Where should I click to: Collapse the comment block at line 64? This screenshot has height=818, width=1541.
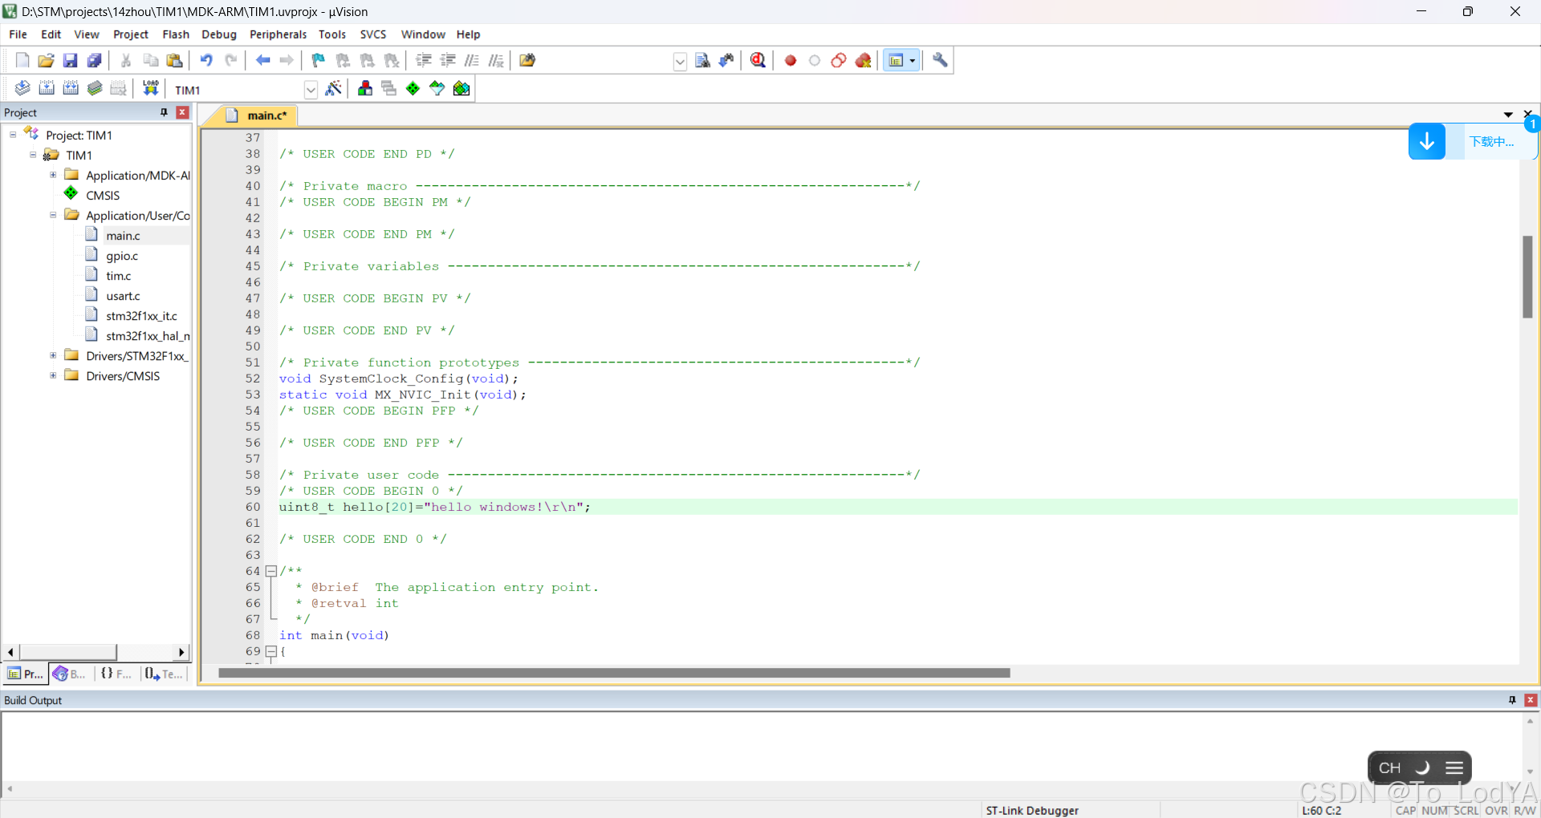[271, 571]
